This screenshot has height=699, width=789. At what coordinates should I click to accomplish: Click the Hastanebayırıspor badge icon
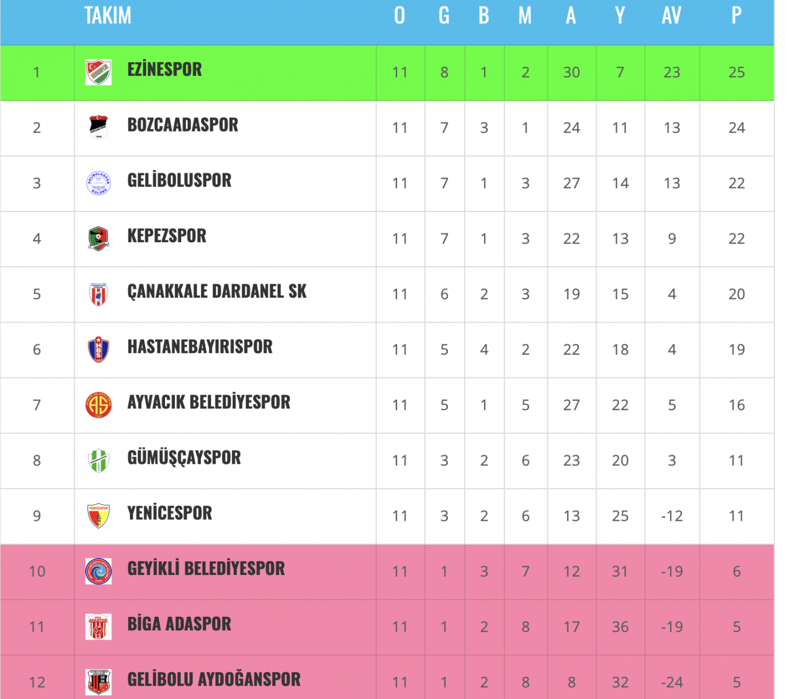tap(98, 349)
